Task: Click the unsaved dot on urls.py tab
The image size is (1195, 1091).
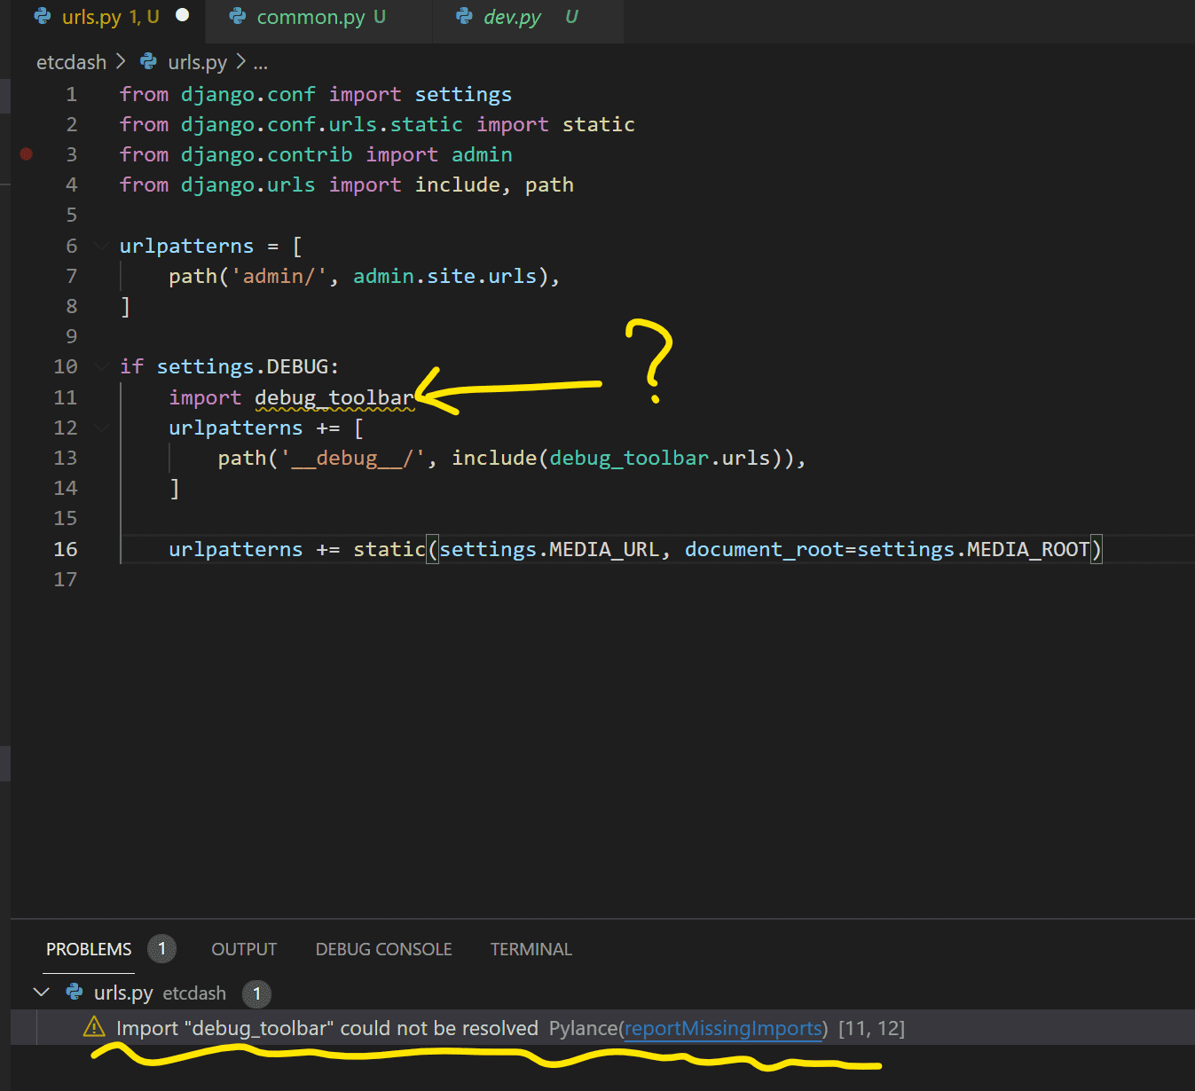Action: pyautogui.click(x=183, y=15)
